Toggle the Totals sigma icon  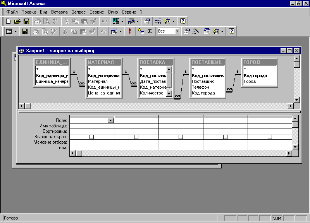150,31
